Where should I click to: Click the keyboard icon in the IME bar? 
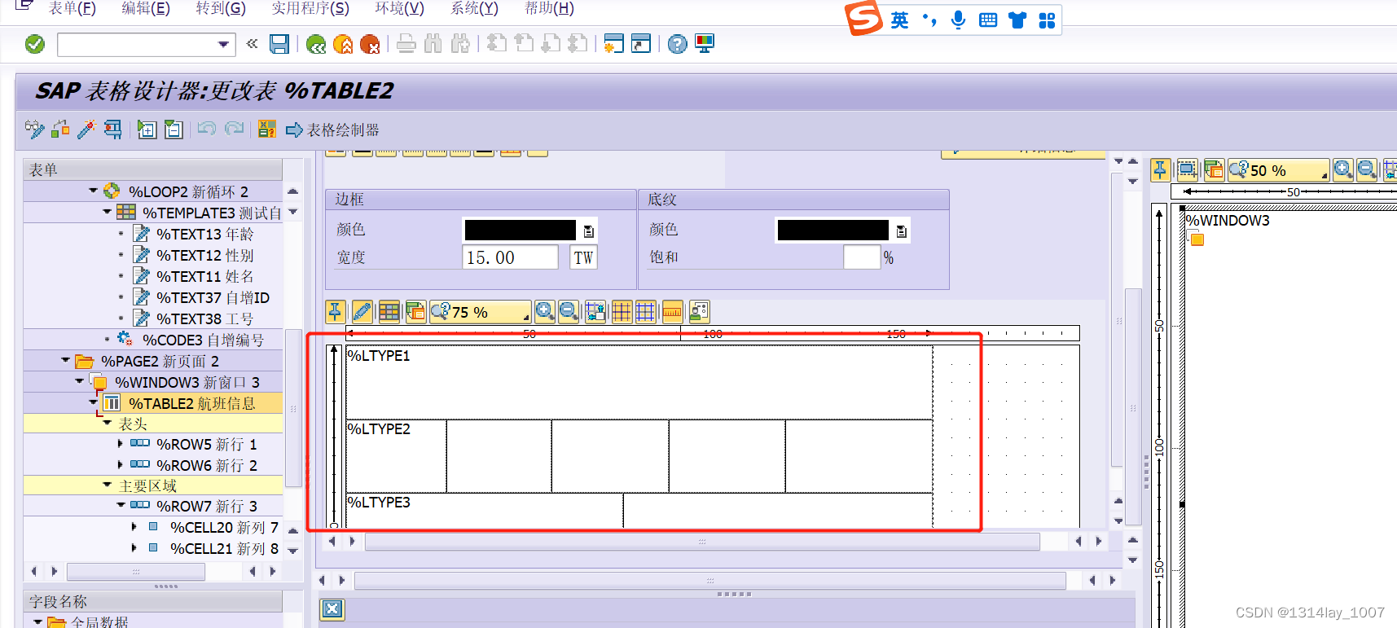click(x=988, y=20)
